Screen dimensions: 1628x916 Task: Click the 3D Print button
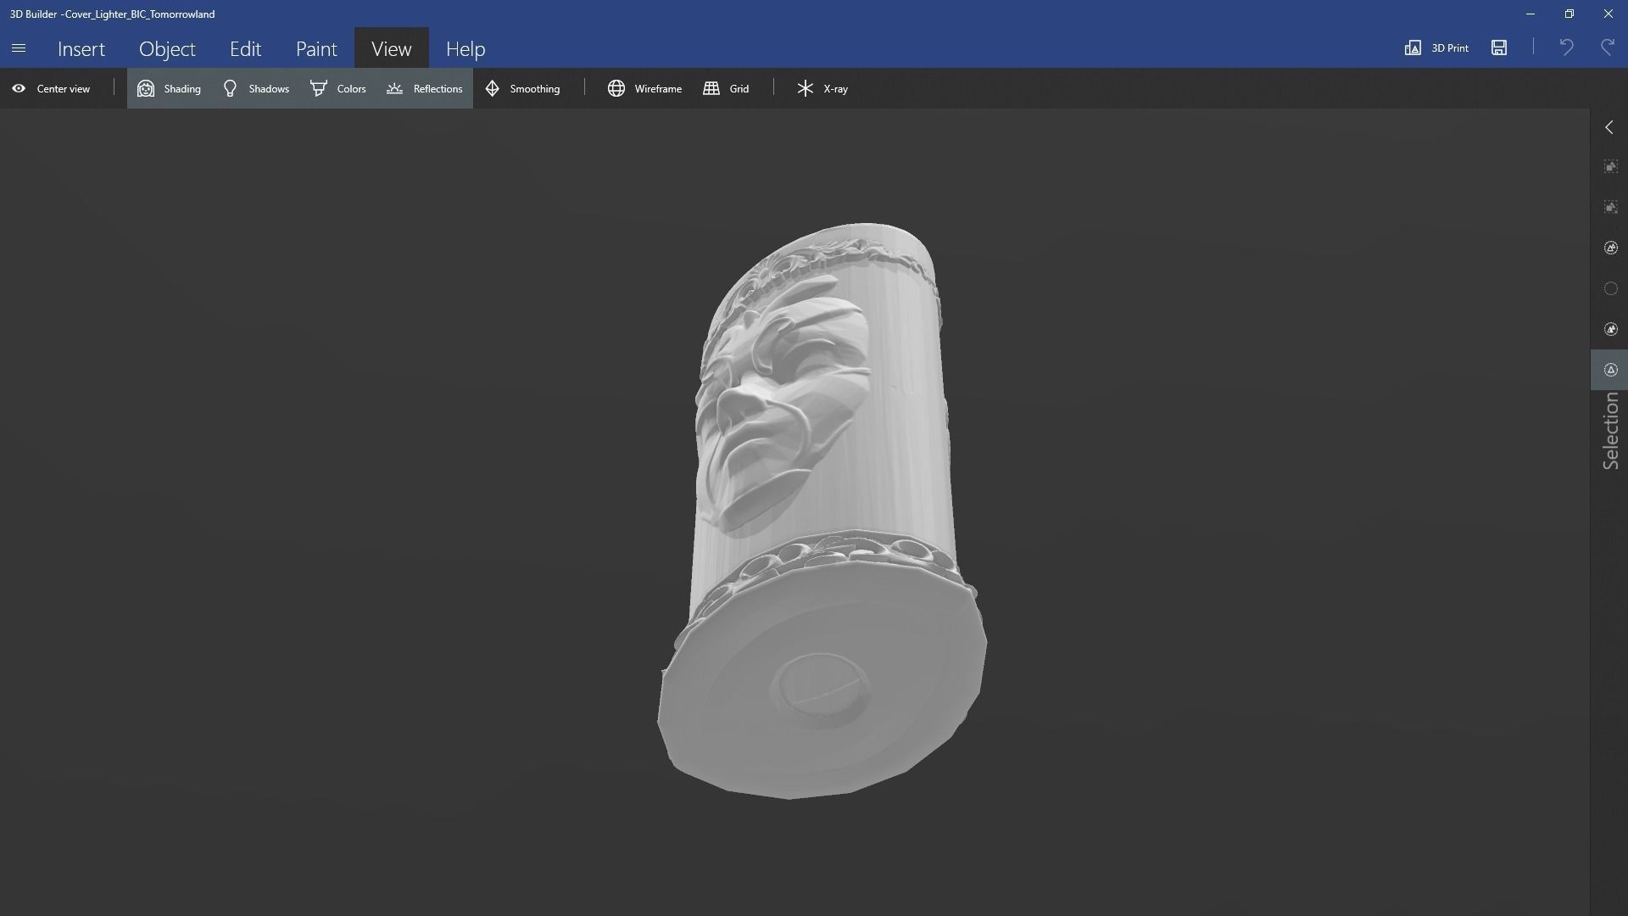pos(1436,47)
